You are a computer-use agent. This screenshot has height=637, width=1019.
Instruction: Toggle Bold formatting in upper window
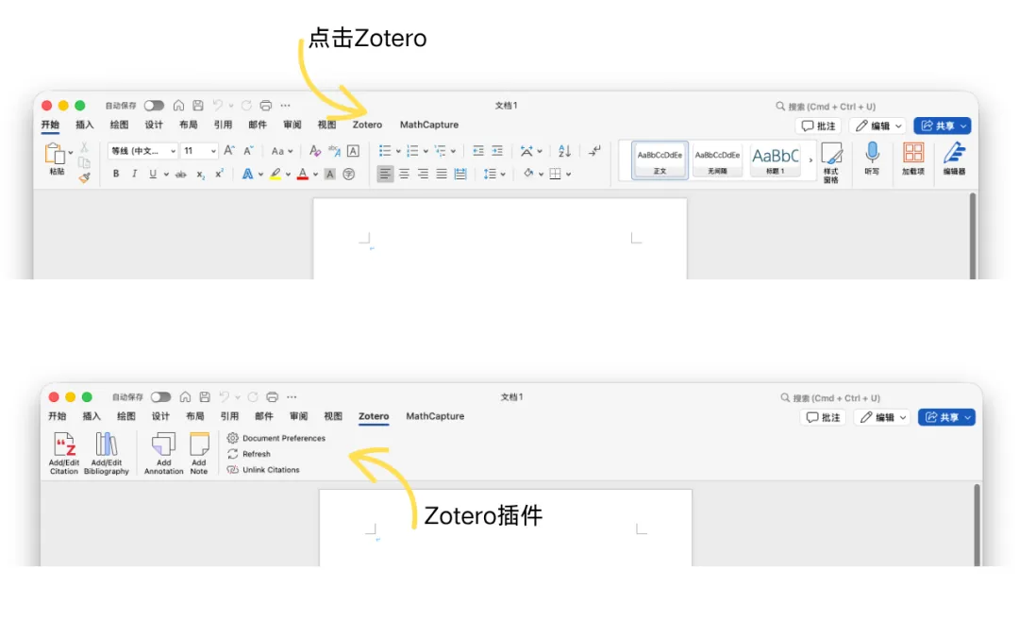coord(116,174)
